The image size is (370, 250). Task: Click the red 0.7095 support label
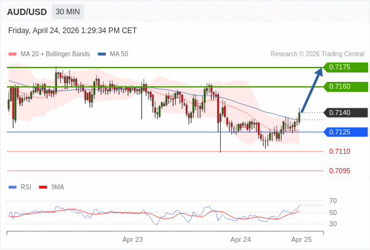coord(339,171)
